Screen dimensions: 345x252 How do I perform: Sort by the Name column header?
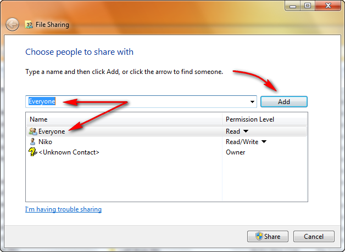click(x=124, y=119)
